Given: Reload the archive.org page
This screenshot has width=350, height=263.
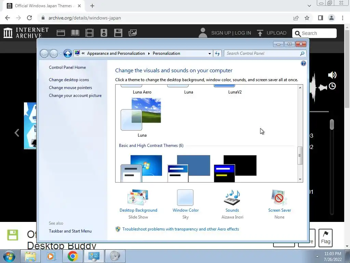Looking at the screenshot, I should tap(29, 18).
